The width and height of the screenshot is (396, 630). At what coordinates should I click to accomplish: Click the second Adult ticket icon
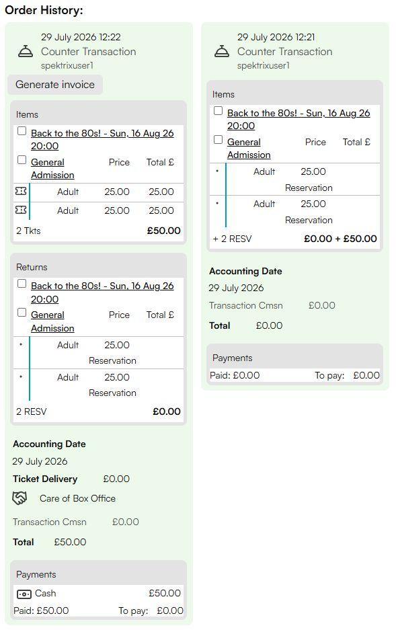click(21, 210)
